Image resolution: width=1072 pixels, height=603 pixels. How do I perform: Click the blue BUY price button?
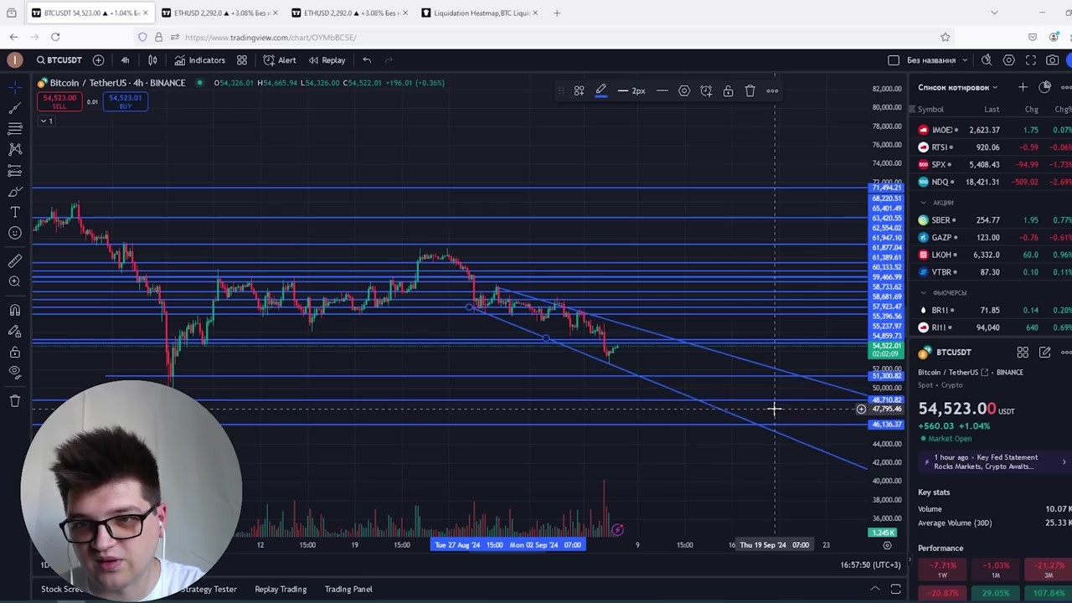[x=125, y=101]
